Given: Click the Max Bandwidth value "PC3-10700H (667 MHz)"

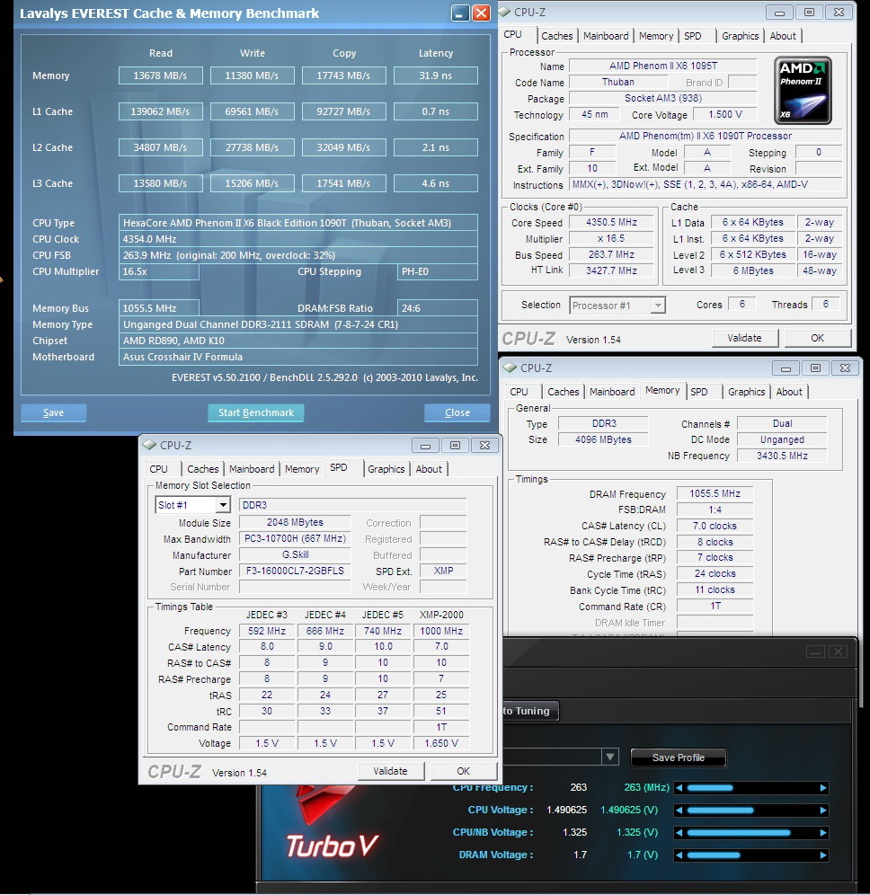Looking at the screenshot, I should (295, 539).
